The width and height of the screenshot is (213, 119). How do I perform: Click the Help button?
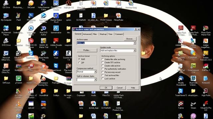point(133,88)
